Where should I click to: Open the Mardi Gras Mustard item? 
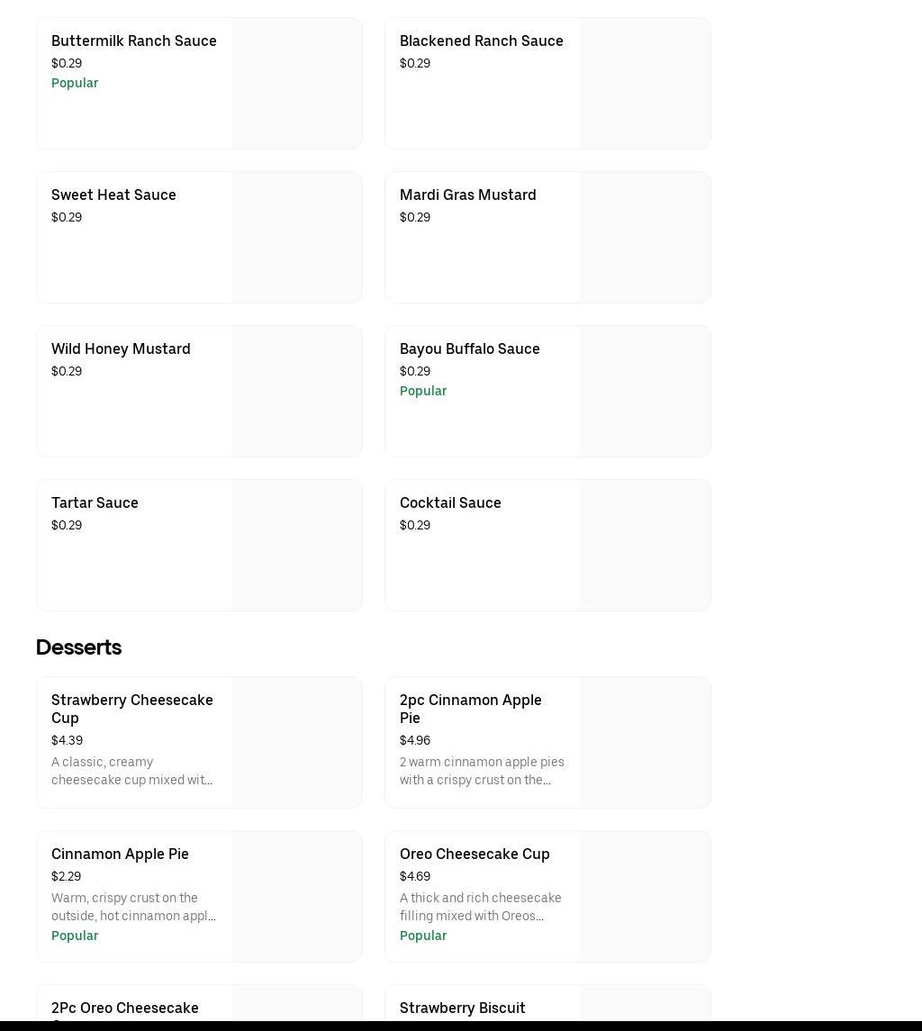[x=467, y=195]
